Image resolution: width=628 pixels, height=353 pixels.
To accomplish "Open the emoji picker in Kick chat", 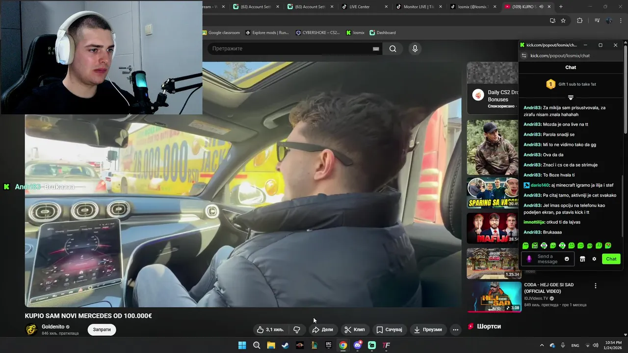I will tap(567, 259).
